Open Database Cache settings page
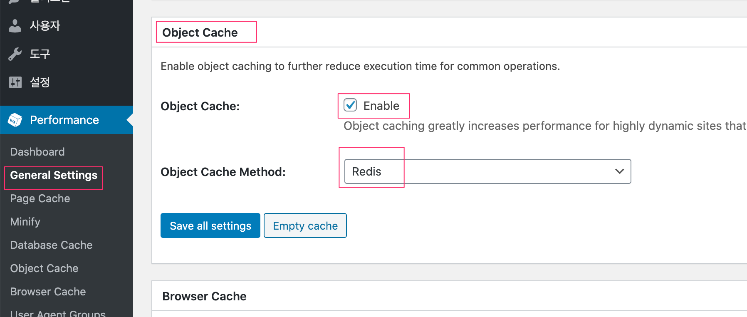Screen dimensions: 747x317 point(51,245)
